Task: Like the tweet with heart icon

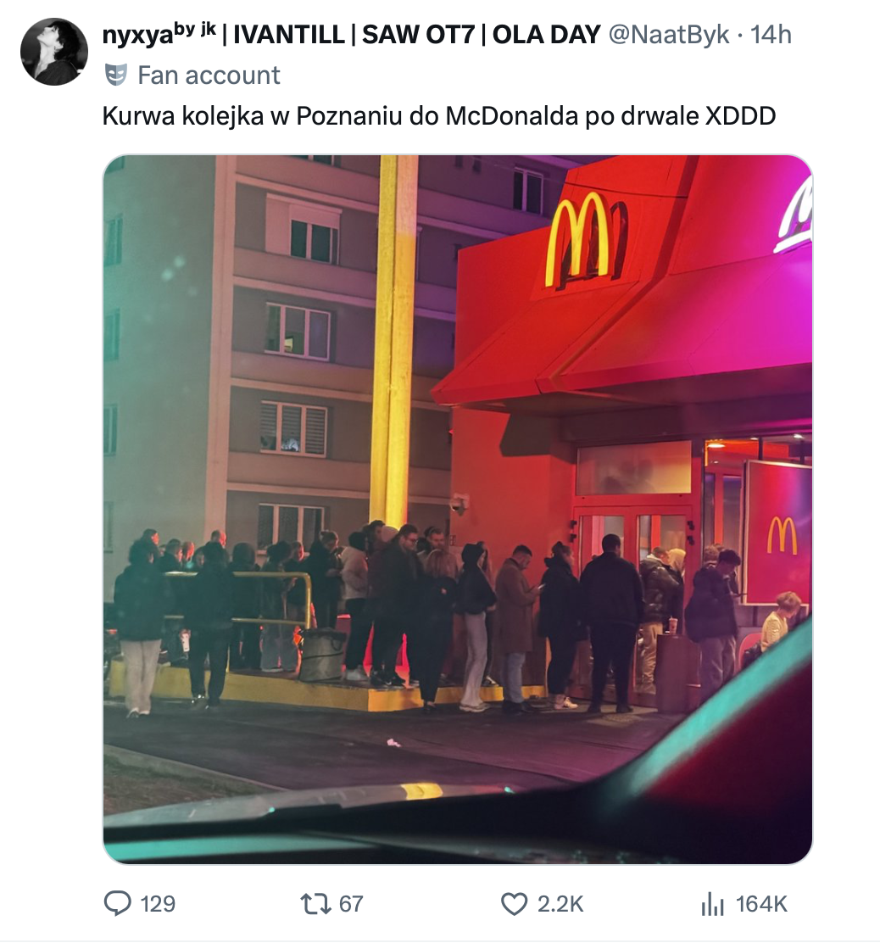Action: coord(514,903)
